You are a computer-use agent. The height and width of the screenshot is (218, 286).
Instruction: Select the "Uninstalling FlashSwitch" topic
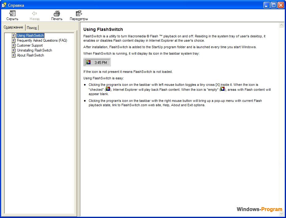(34, 50)
